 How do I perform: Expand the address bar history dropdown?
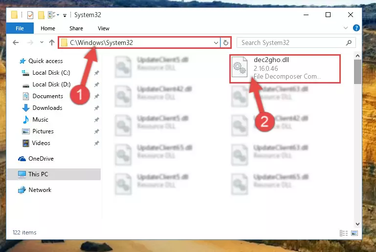coord(216,43)
